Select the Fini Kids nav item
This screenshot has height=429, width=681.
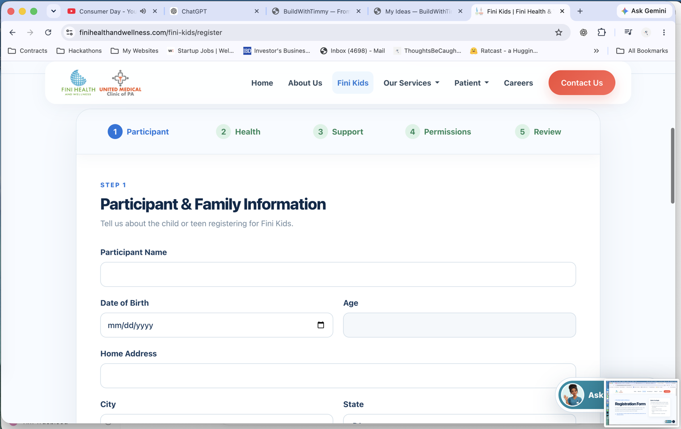coord(353,83)
